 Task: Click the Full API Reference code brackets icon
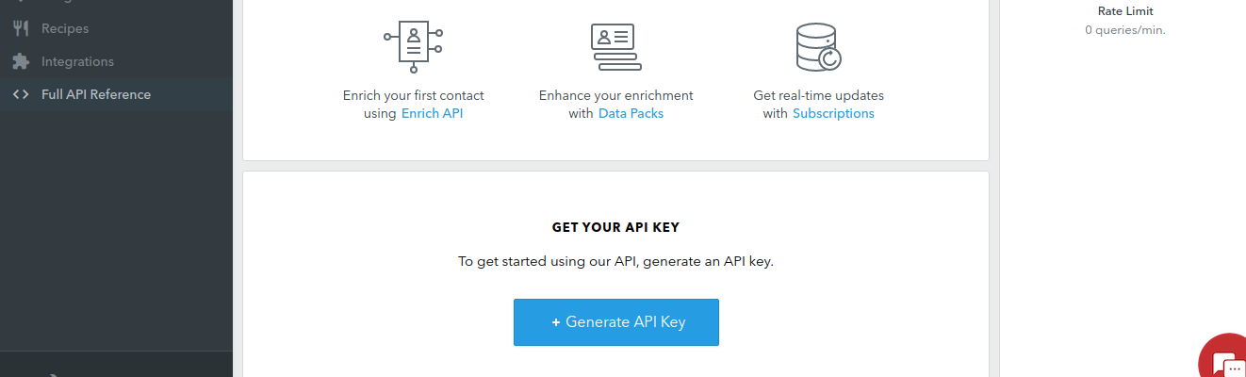click(x=21, y=94)
